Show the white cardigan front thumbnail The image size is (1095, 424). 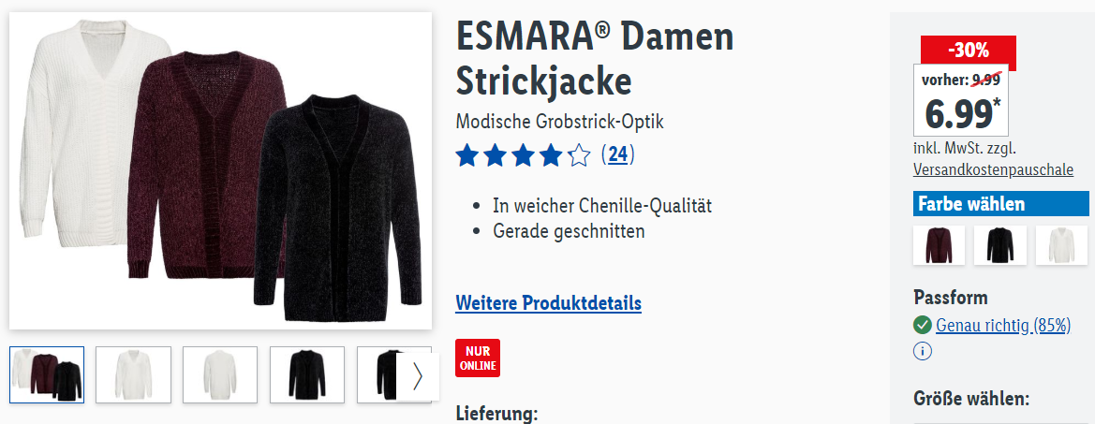click(x=133, y=374)
